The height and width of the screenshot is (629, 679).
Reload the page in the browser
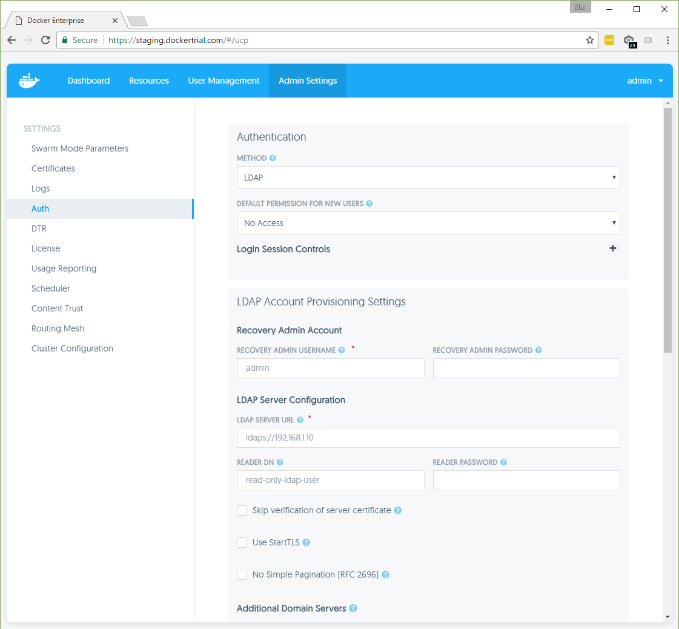[45, 40]
